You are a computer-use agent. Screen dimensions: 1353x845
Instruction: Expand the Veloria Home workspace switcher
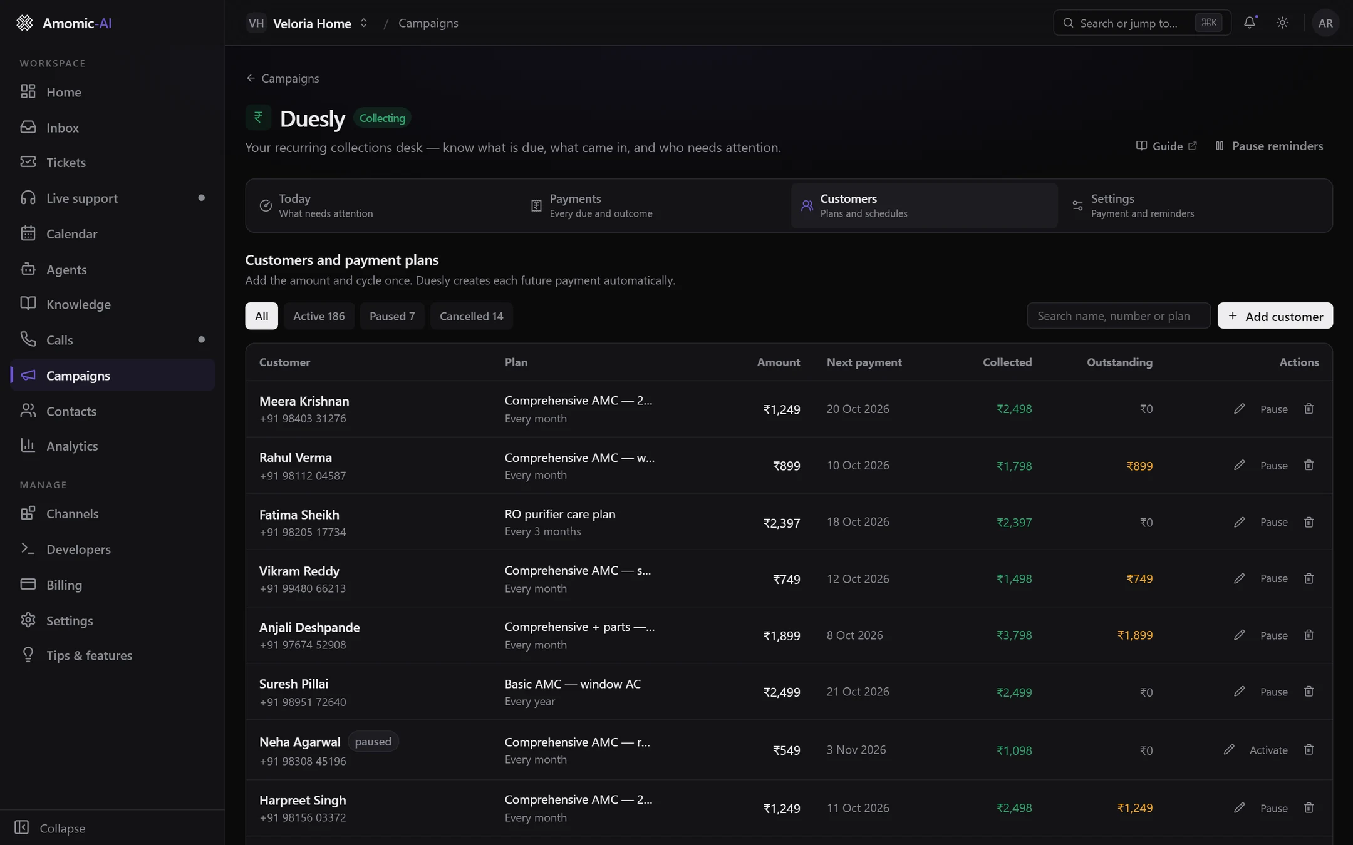click(x=307, y=23)
